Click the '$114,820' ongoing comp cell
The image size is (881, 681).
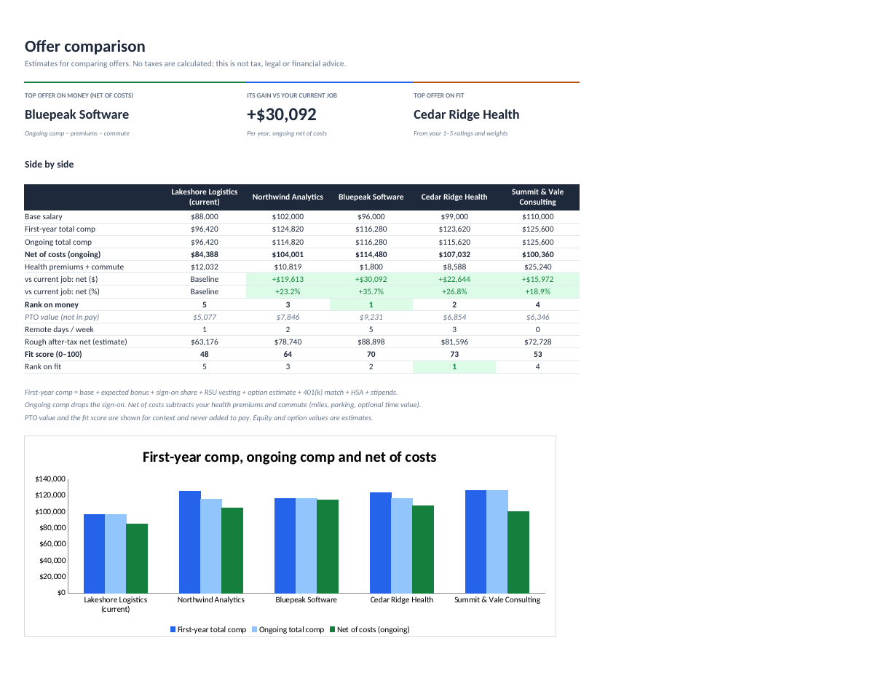[x=288, y=242]
